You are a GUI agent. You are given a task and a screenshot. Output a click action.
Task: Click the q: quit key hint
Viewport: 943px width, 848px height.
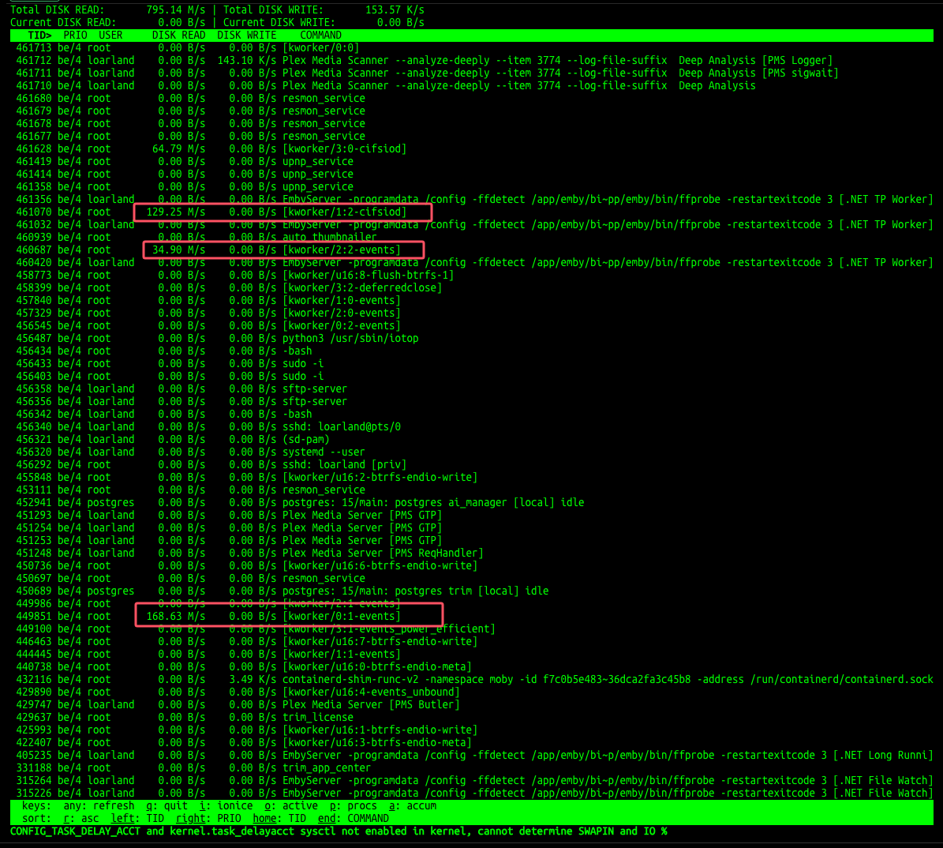coord(167,806)
